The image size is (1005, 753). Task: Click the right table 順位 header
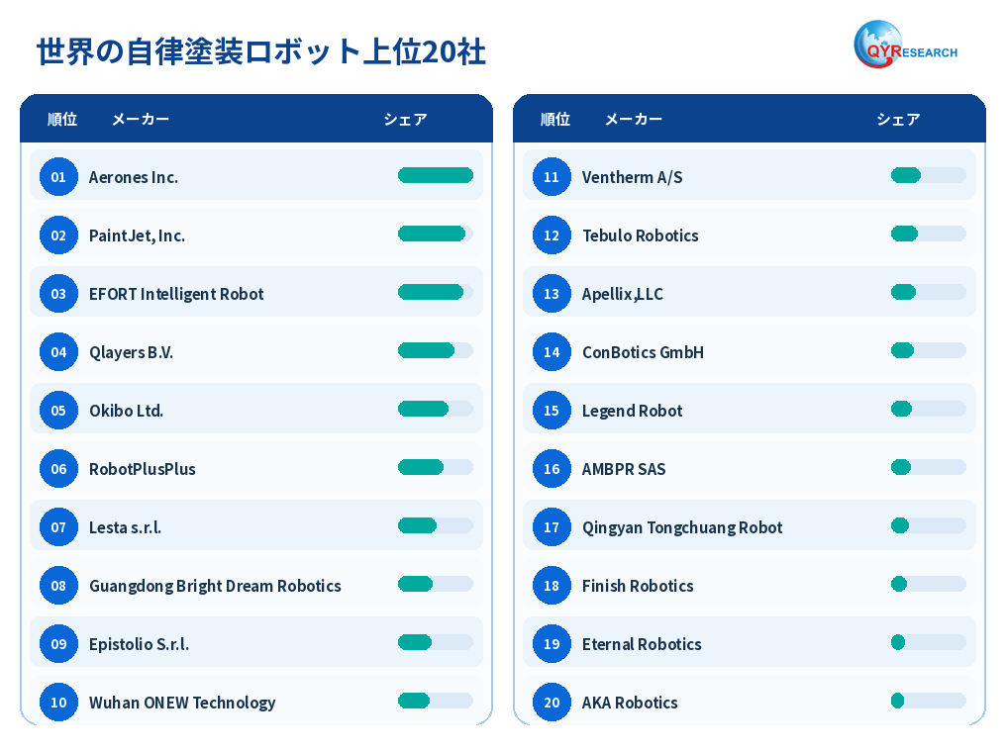pyautogui.click(x=555, y=119)
